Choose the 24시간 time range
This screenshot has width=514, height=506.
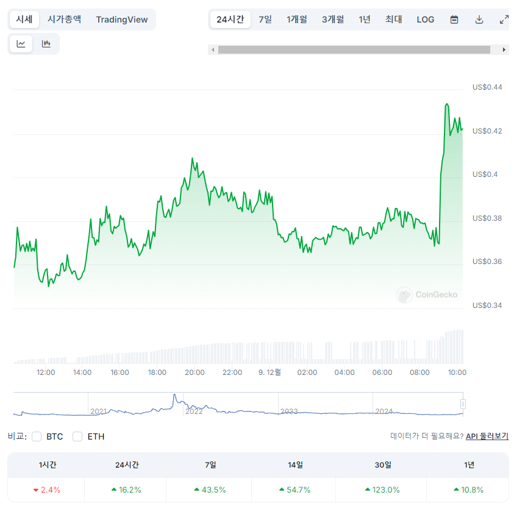tap(230, 20)
